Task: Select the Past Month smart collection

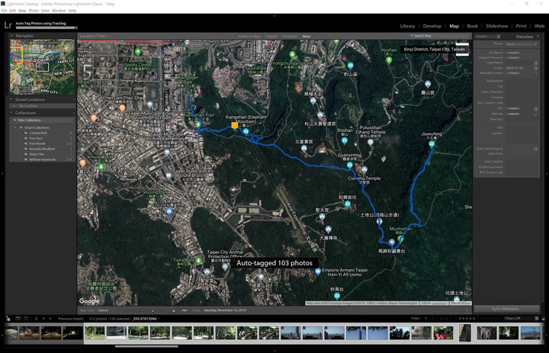Action: click(x=37, y=143)
